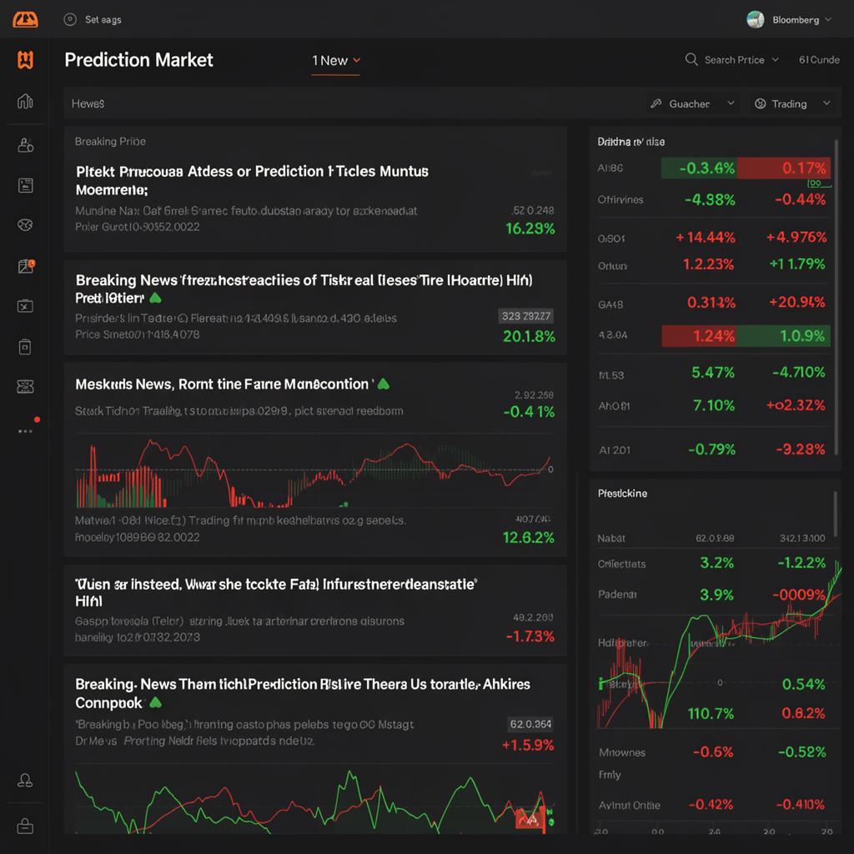854x854 pixels.
Task: Click the Meskırds News price chart
Action: [314, 472]
